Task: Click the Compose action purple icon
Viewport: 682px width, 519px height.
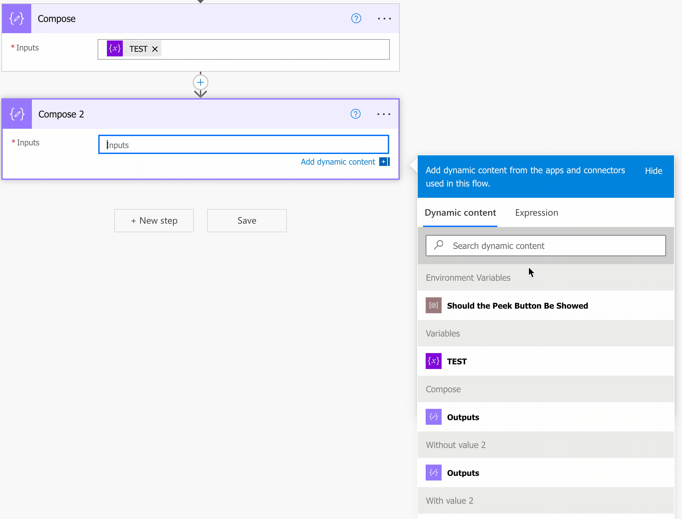Action: click(x=17, y=19)
